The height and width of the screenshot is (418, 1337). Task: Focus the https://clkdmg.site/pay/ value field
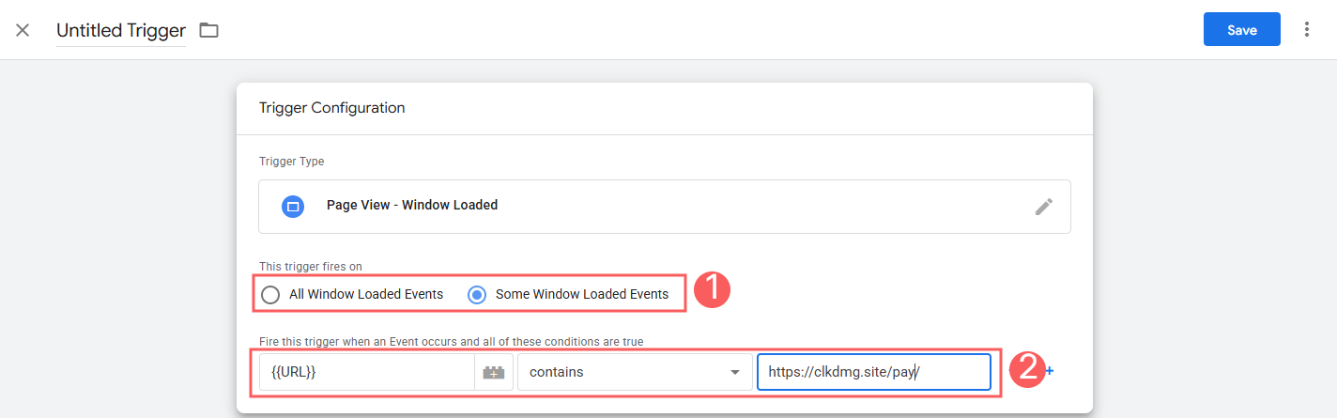(874, 372)
